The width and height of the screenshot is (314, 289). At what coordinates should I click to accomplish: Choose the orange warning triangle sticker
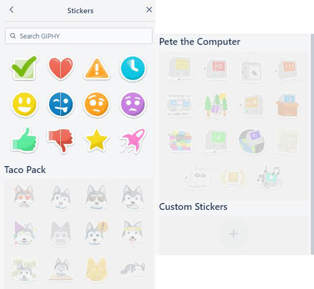(97, 69)
